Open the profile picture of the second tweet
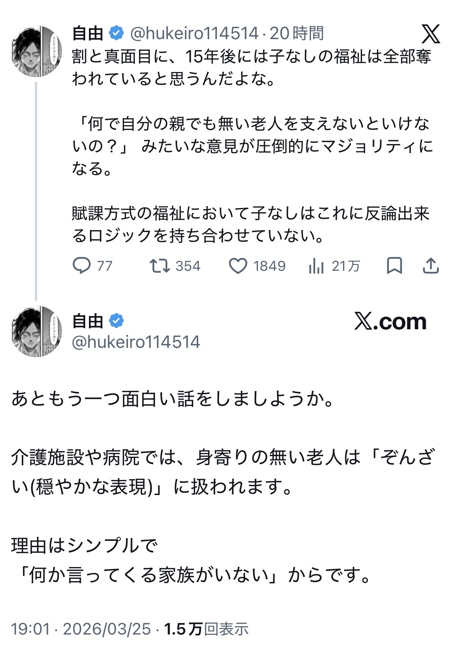The image size is (453, 650). coord(37,331)
